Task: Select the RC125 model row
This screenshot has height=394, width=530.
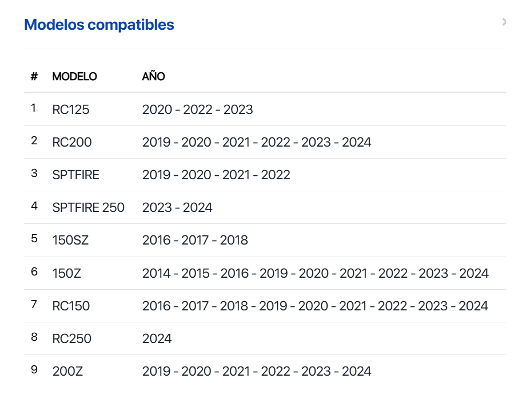Action: pos(265,110)
